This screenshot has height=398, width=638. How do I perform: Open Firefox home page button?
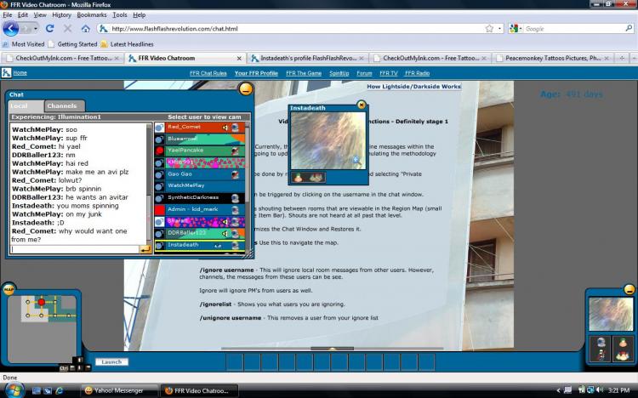pos(85,28)
